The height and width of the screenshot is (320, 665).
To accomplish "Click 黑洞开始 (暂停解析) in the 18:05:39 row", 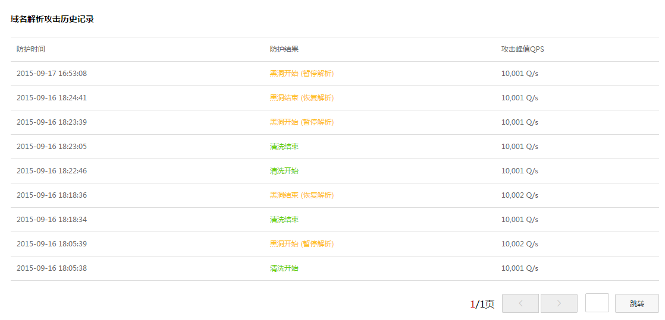I will (x=302, y=244).
